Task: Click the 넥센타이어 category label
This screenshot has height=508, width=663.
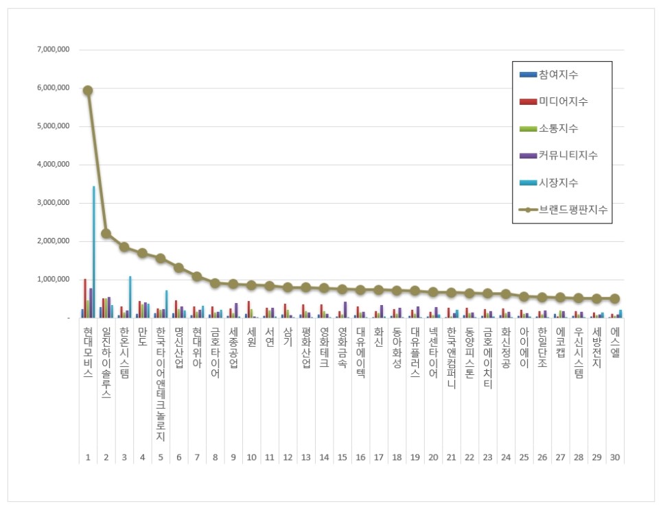Action: point(433,352)
